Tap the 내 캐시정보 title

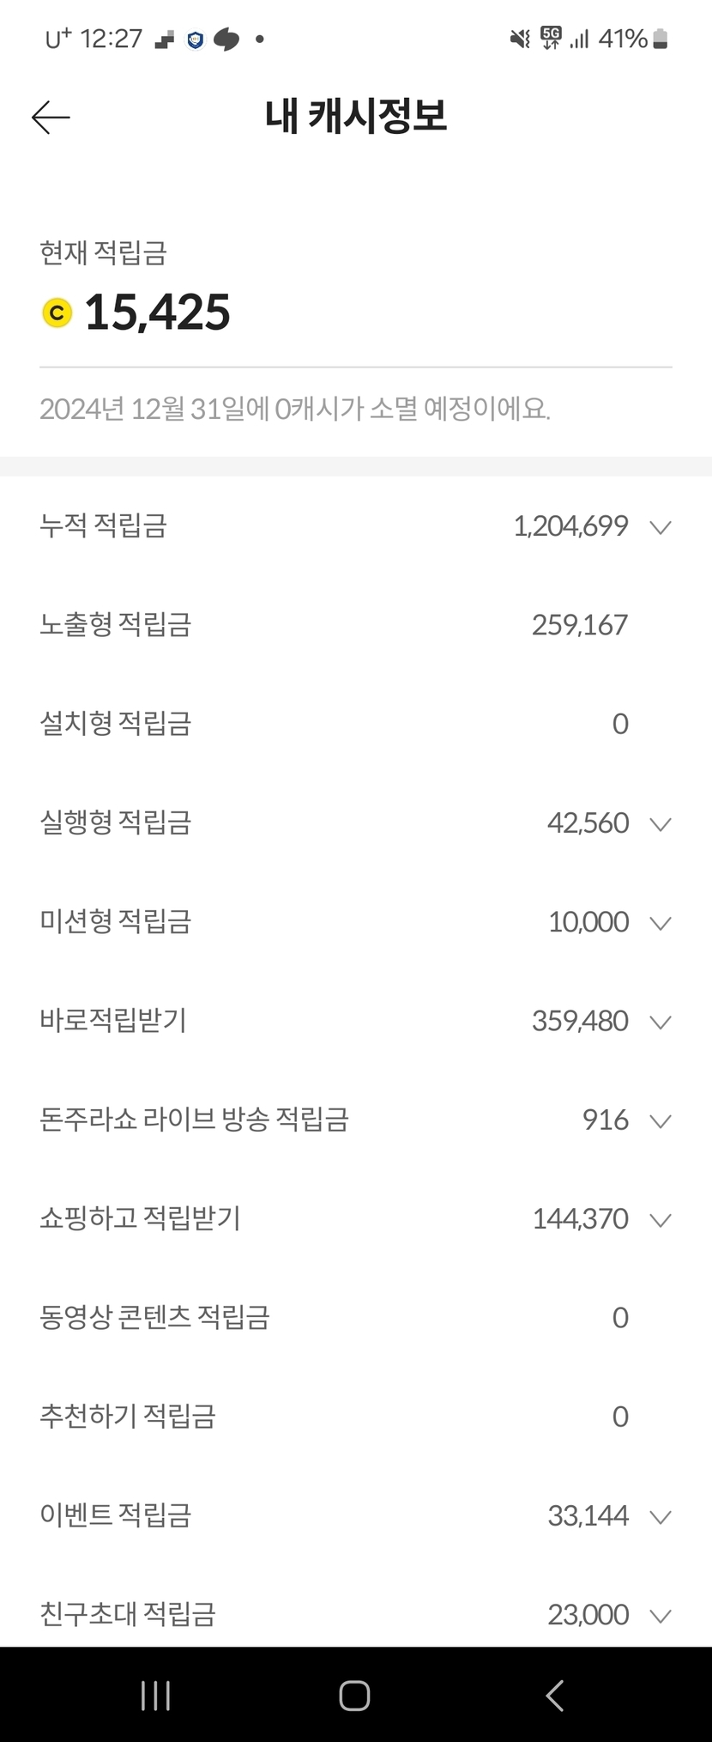pos(356,117)
